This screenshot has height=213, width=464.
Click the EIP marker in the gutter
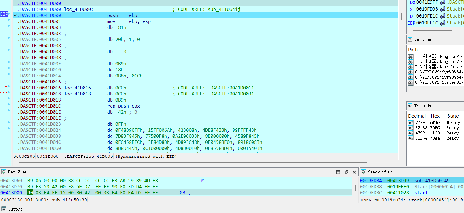[x=4, y=14]
